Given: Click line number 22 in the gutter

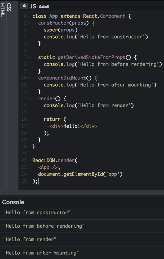Looking at the screenshot, I should click(24, 160).
